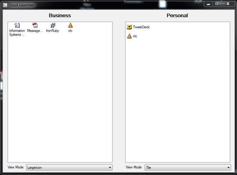The height and width of the screenshot is (175, 237).
Task: Click the vlc cone icon in Business list
Action: tap(70, 25)
